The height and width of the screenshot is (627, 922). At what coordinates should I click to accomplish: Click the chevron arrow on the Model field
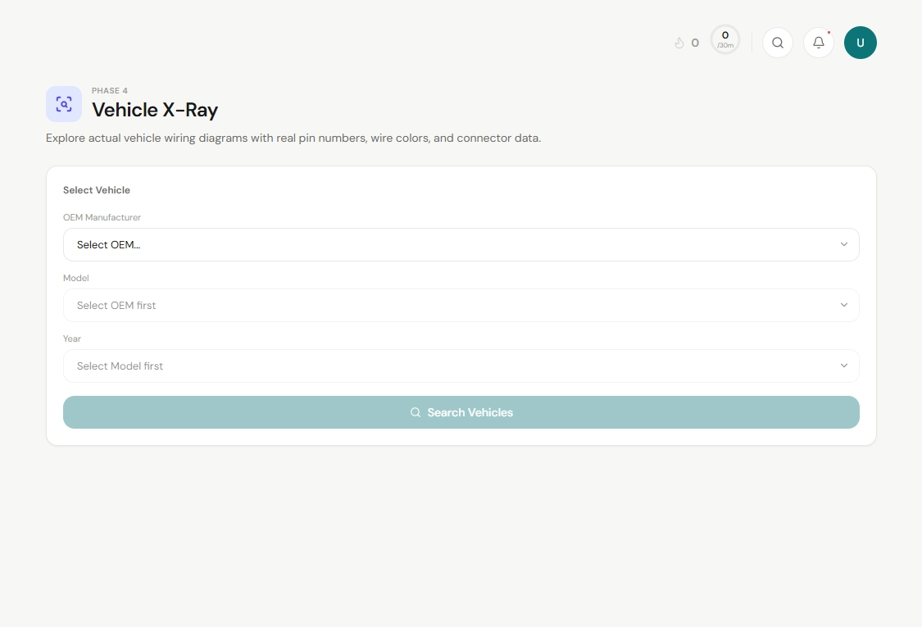click(843, 305)
